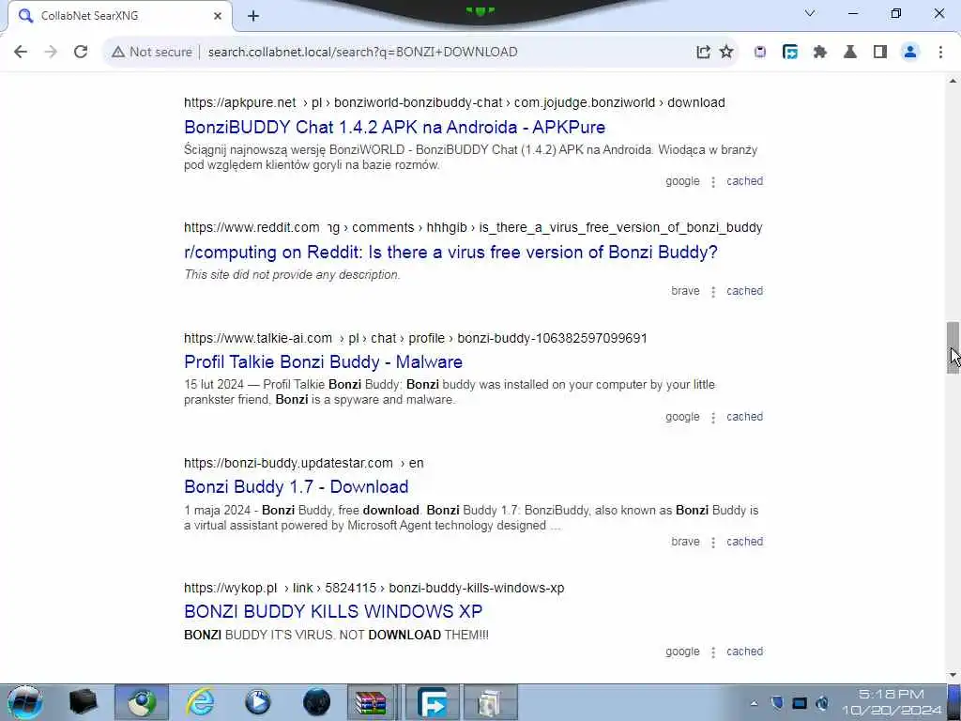The height and width of the screenshot is (721, 961).
Task: Share this page from the address bar
Action: 703,53
